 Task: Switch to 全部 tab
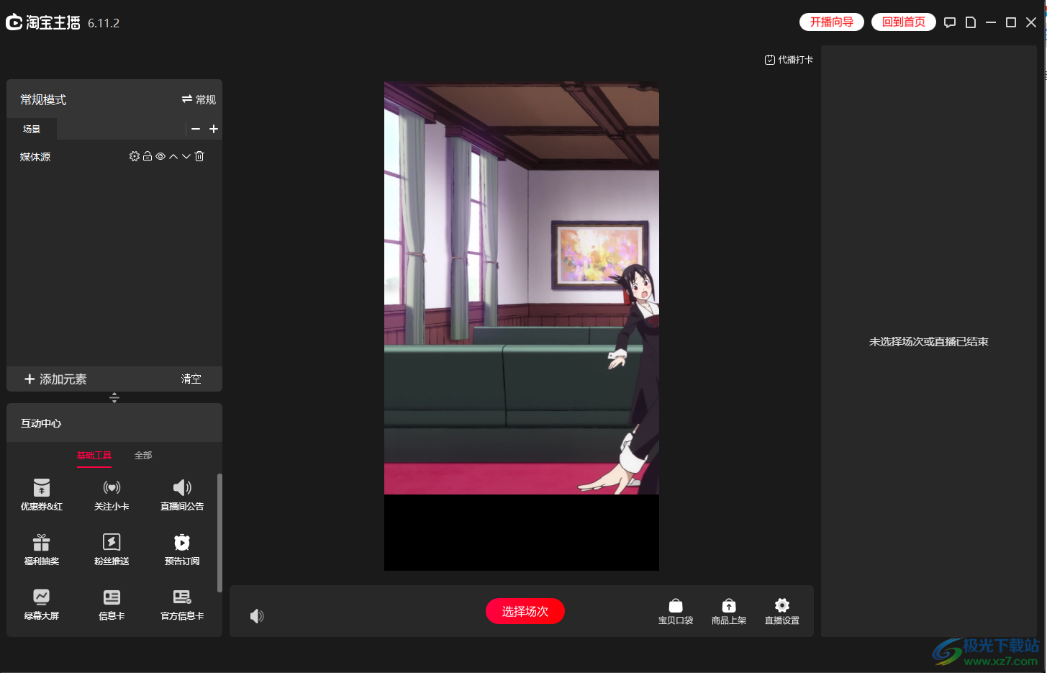pyautogui.click(x=143, y=456)
